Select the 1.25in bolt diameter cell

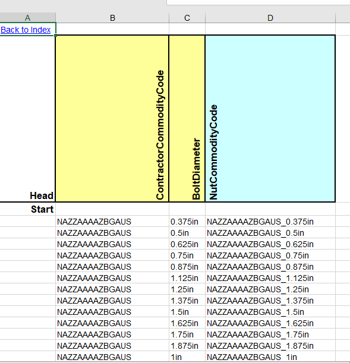click(187, 289)
